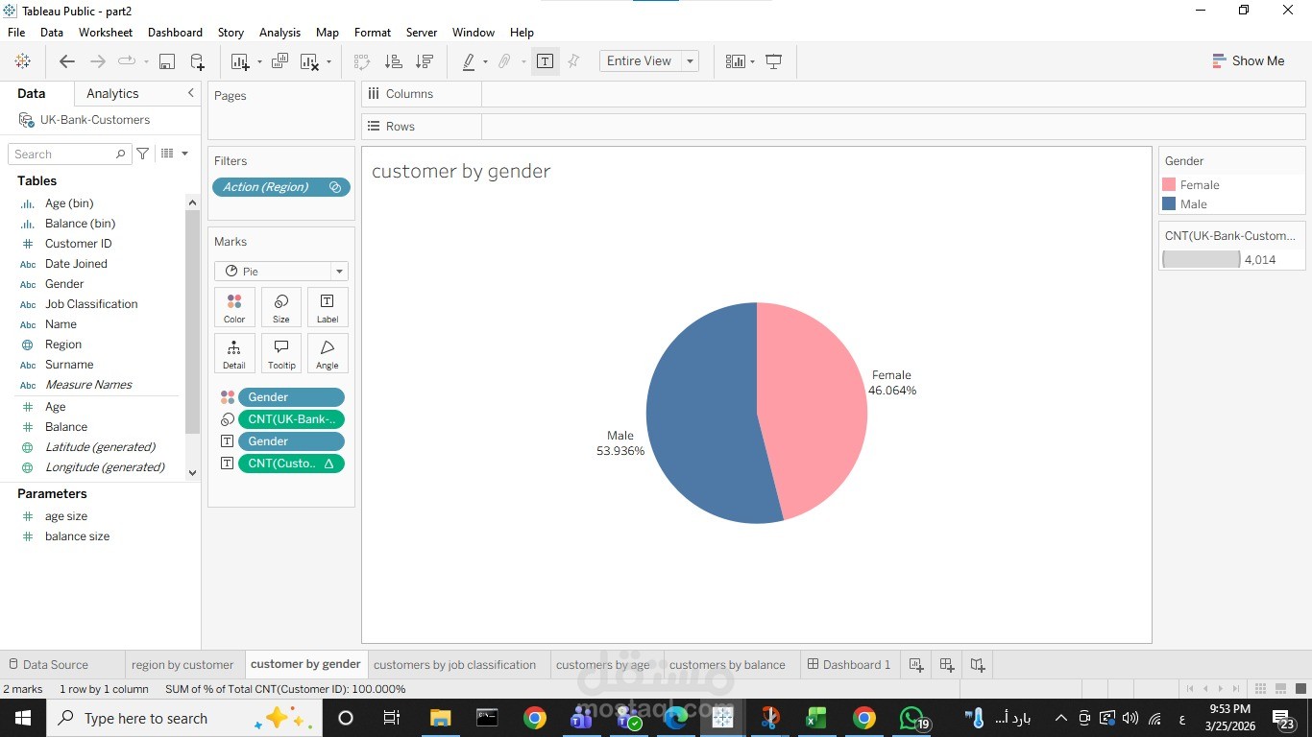Click the New Worksheet tab icon at bottom
Viewport: 1312px width, 737px height.
(915, 664)
